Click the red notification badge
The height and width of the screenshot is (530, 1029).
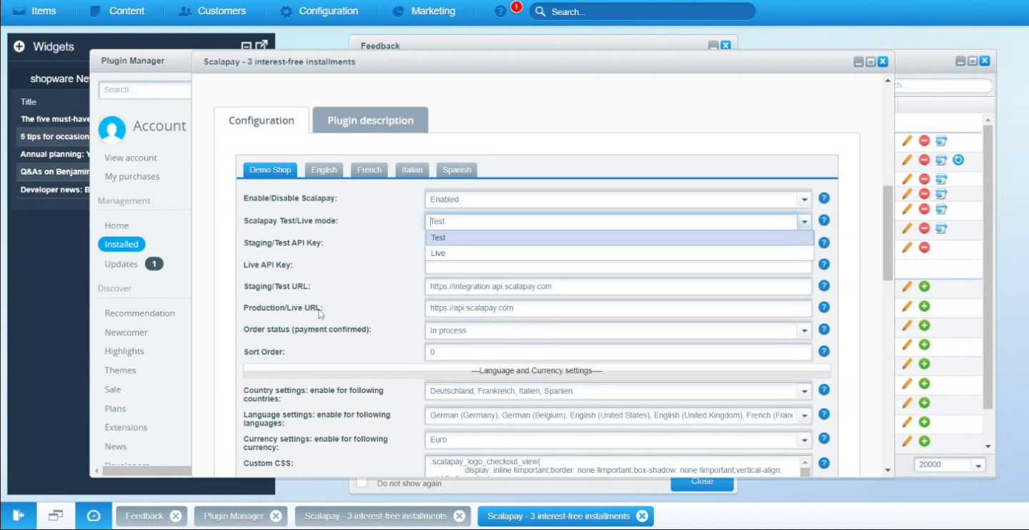tap(516, 7)
